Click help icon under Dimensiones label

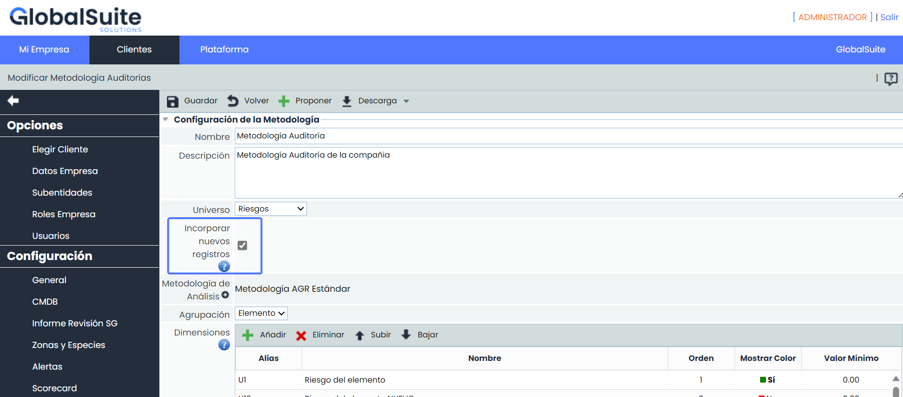224,345
